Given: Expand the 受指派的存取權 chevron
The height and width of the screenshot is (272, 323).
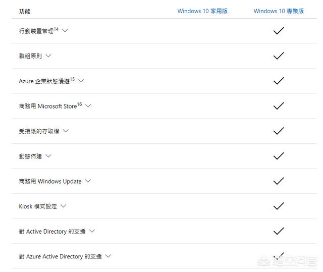Looking at the screenshot, I should [x=65, y=131].
